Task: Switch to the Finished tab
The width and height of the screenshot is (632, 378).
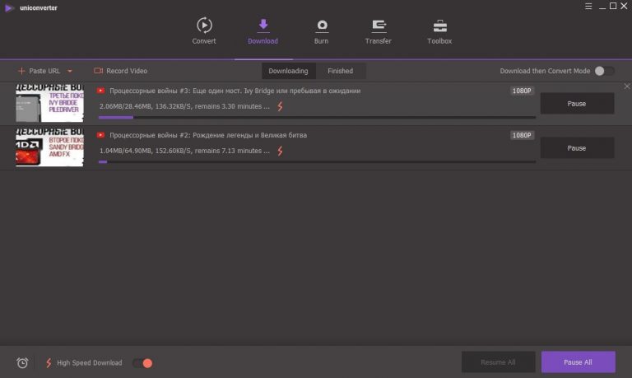Action: 340,71
